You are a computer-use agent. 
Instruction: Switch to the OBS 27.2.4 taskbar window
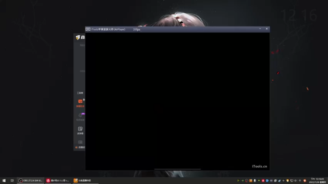[30, 180]
